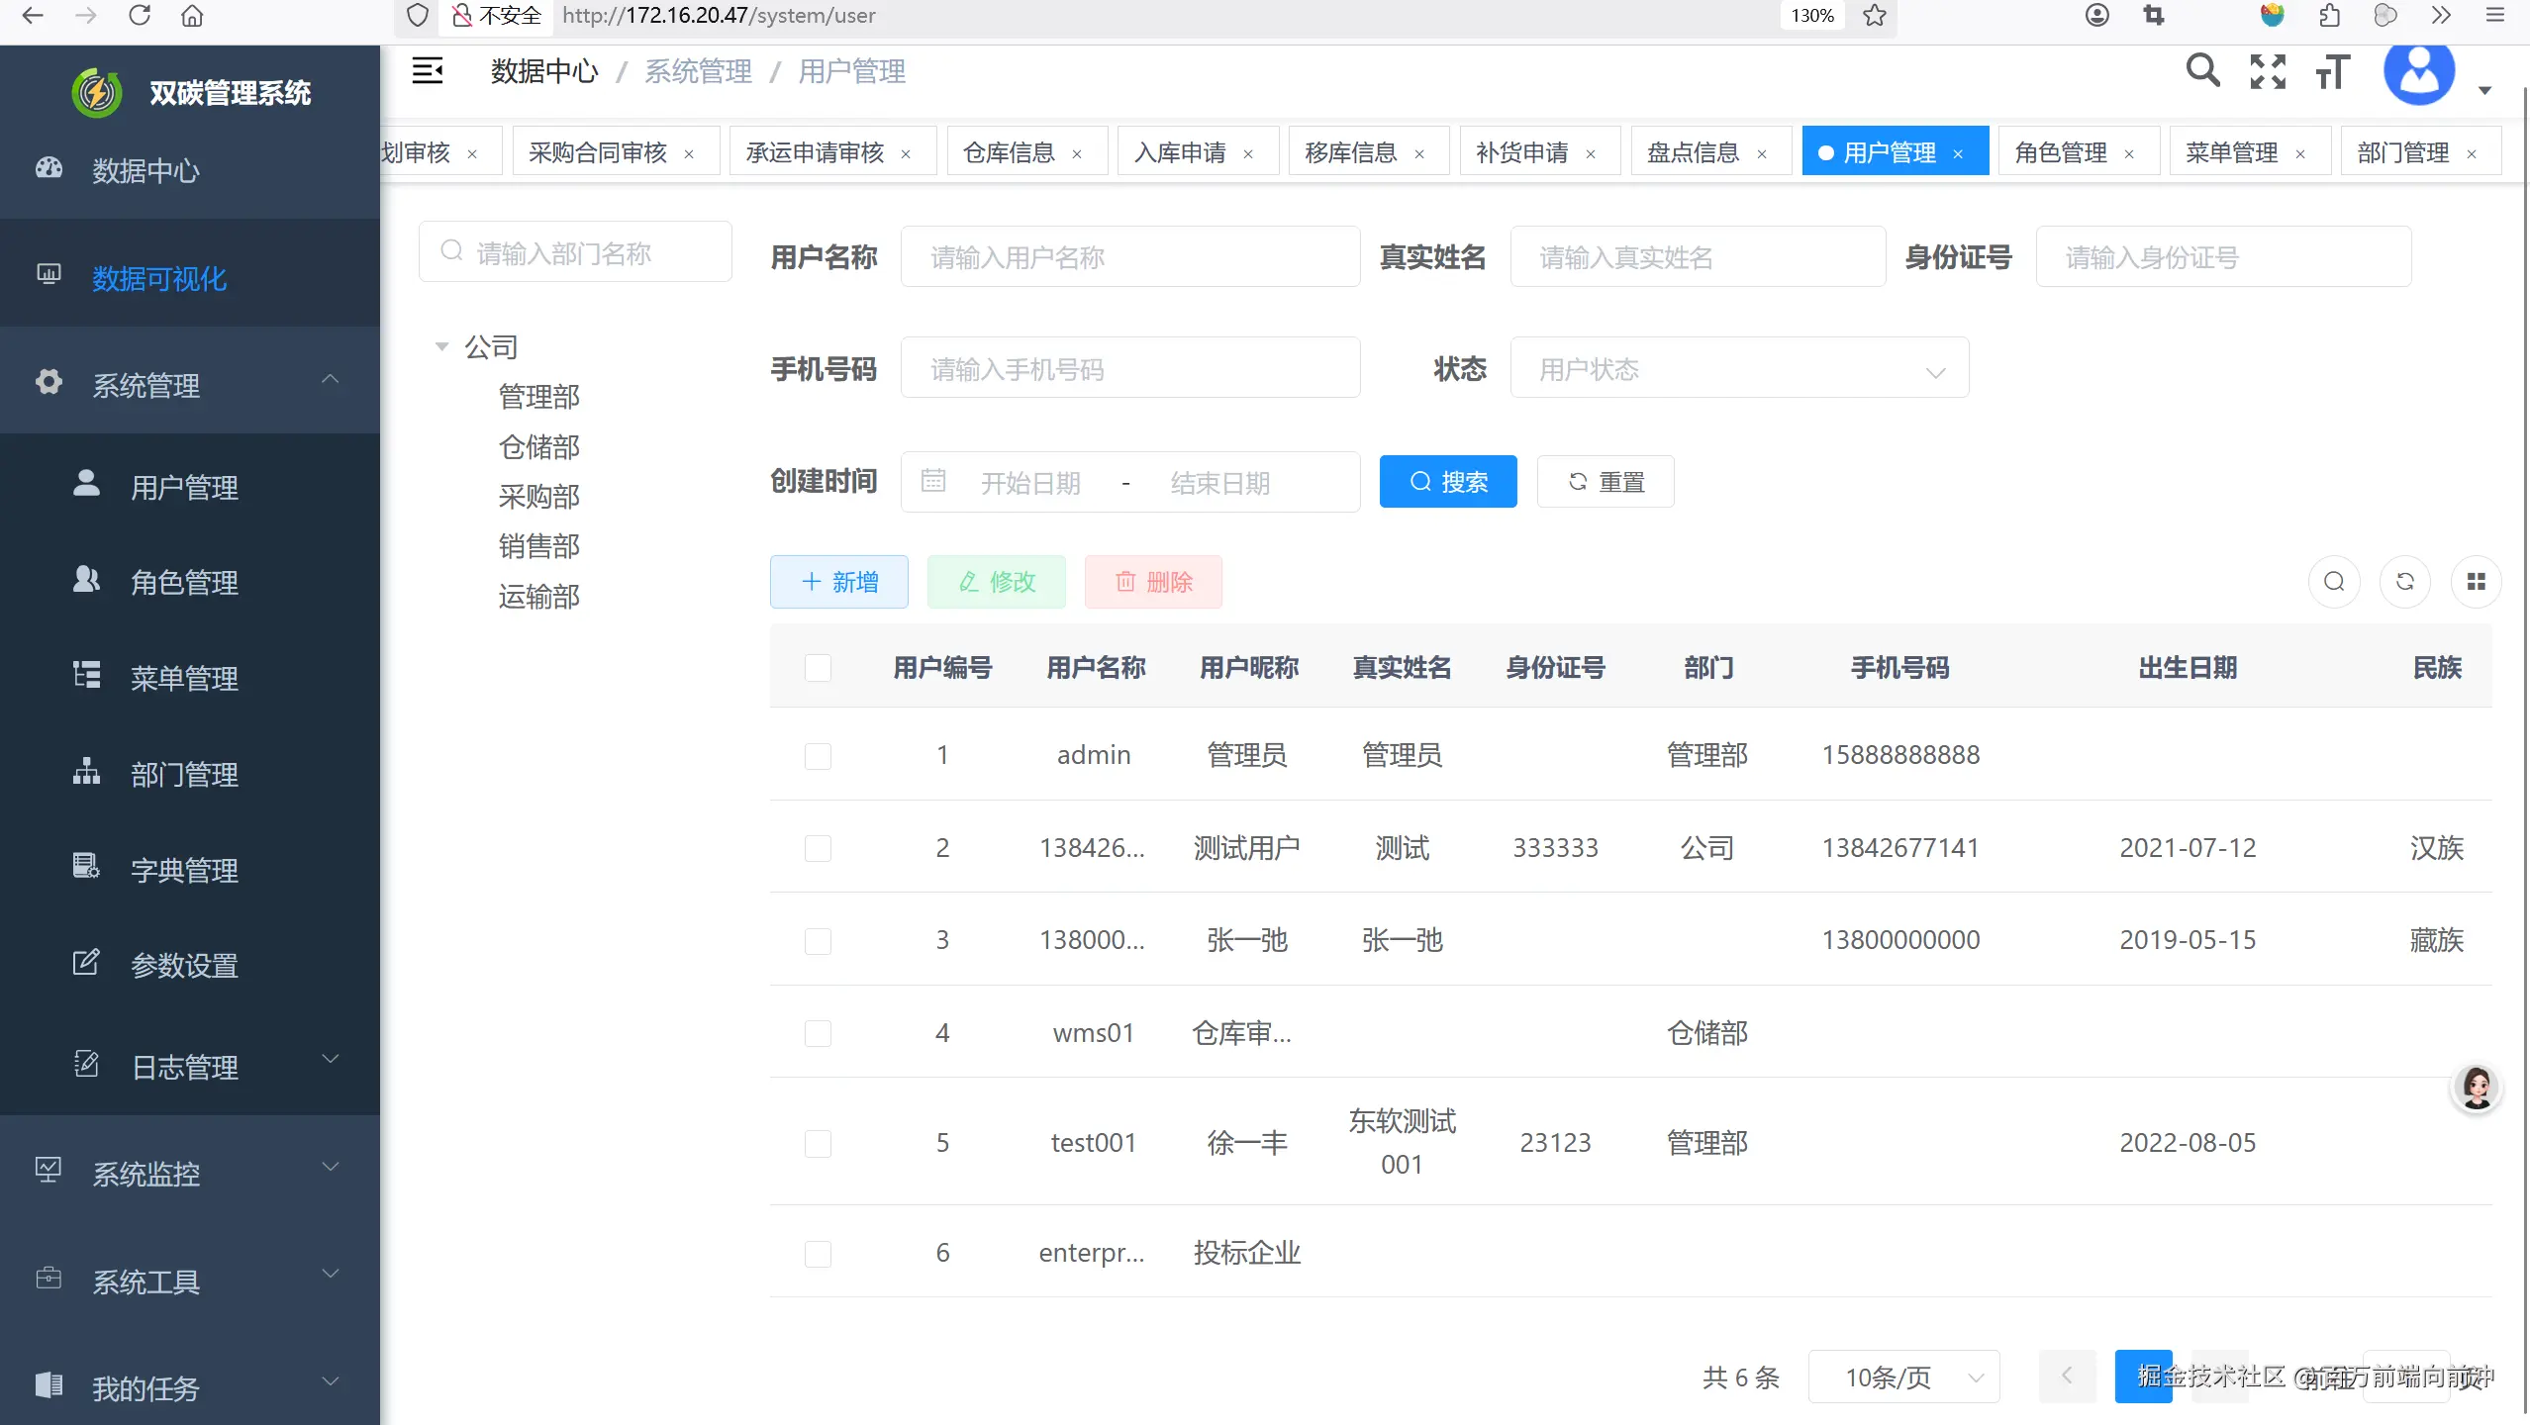Toggle fullscreen mode via expand icon
2530x1425 pixels.
coord(2268,71)
